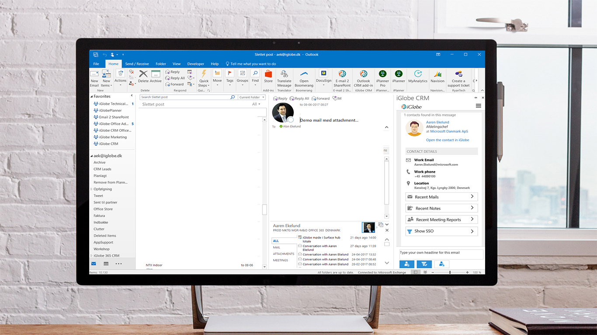The image size is (597, 335).
Task: Switch to Developer tab
Action: [x=195, y=64]
